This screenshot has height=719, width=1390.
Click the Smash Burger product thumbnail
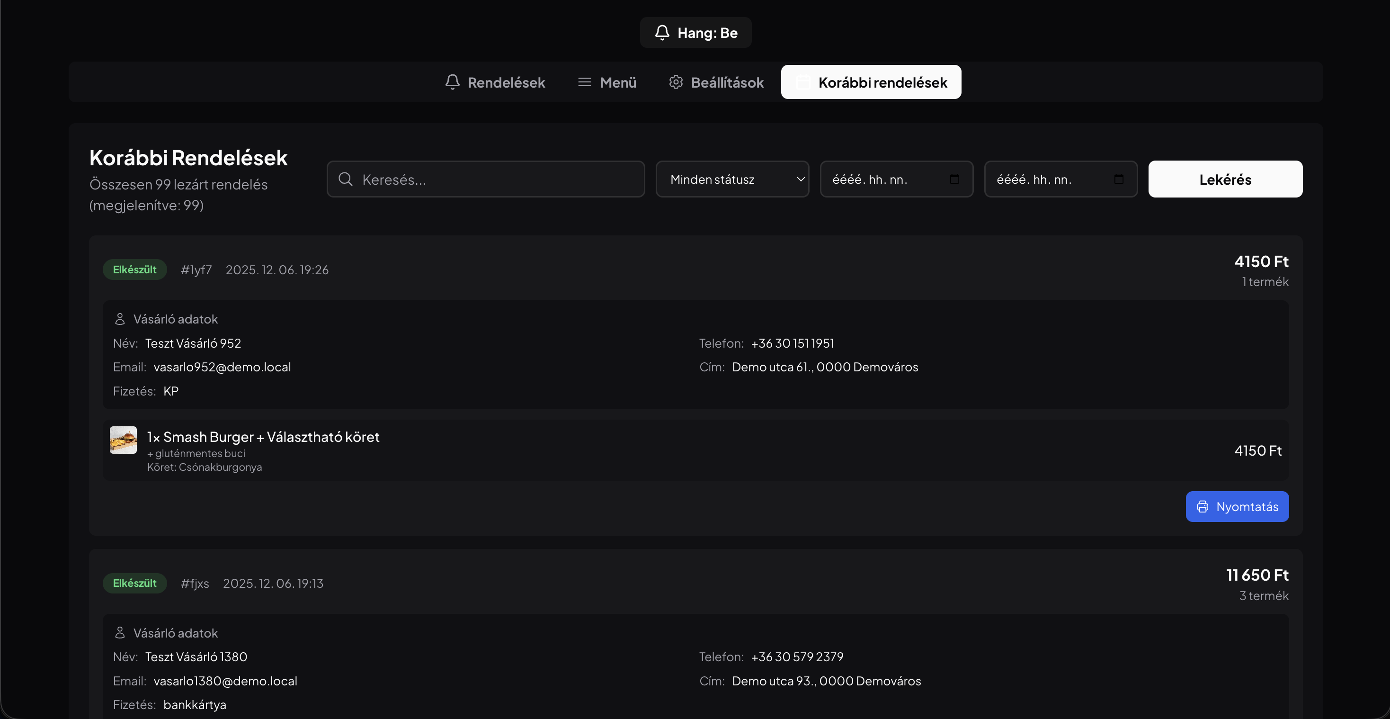point(123,440)
